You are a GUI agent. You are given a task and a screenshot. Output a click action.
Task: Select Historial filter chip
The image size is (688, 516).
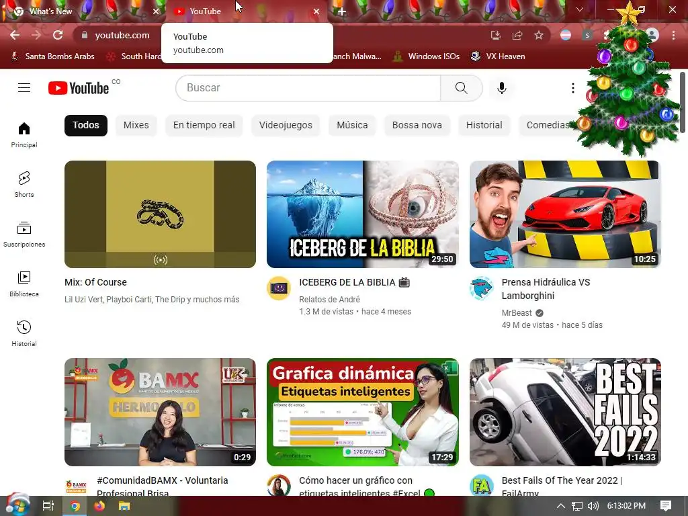coord(484,125)
